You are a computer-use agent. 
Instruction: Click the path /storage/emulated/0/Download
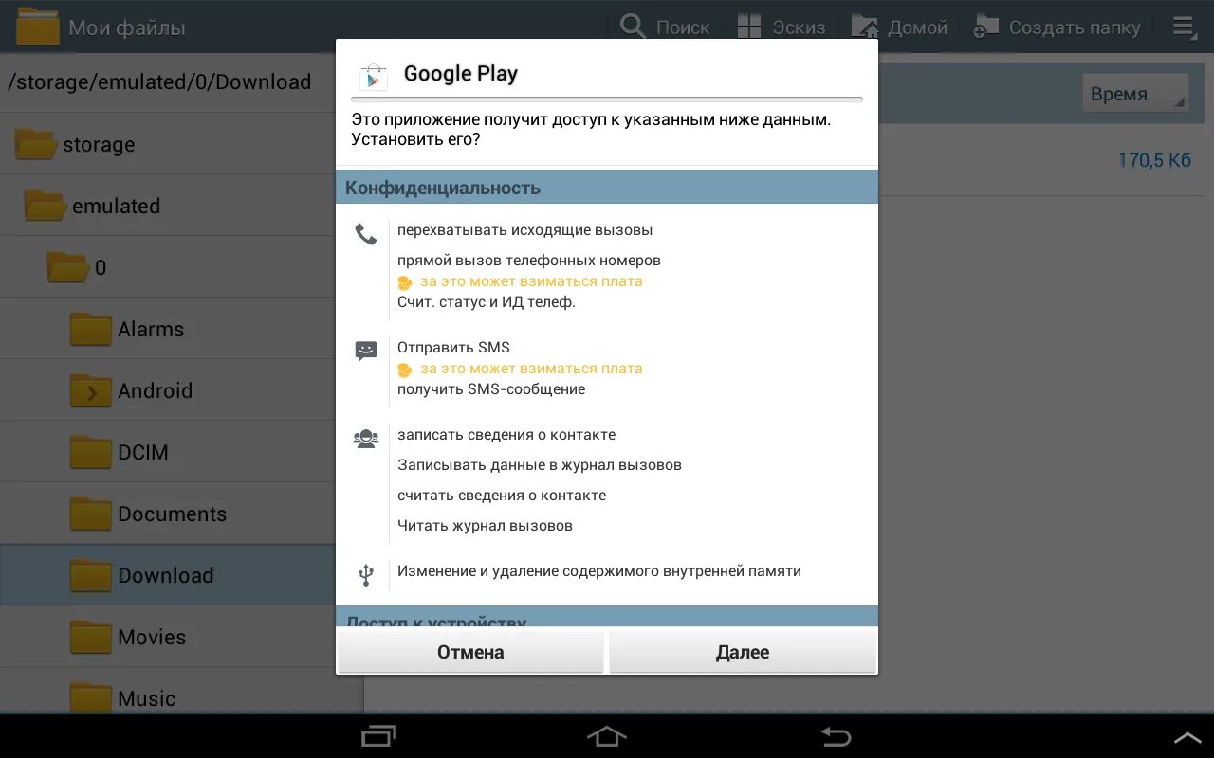[159, 82]
